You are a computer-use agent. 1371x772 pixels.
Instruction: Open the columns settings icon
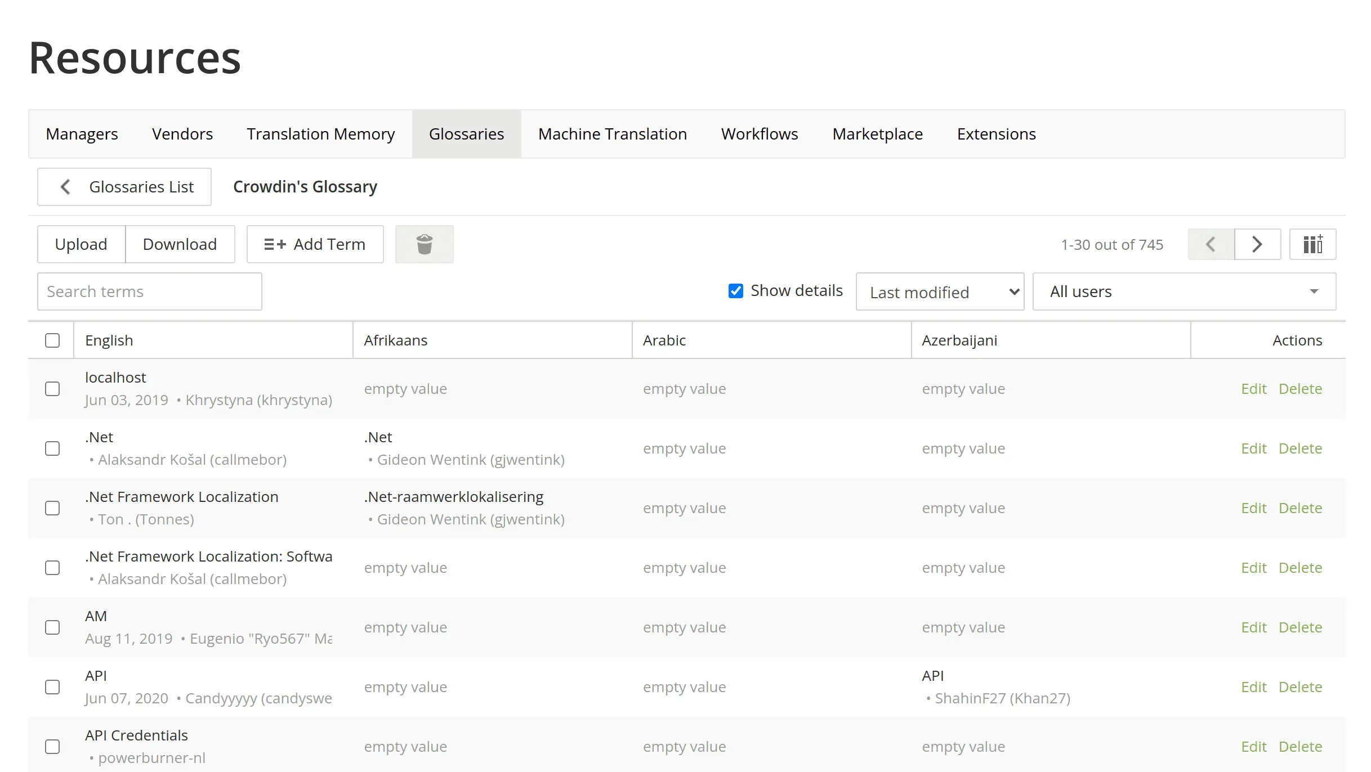coord(1312,244)
